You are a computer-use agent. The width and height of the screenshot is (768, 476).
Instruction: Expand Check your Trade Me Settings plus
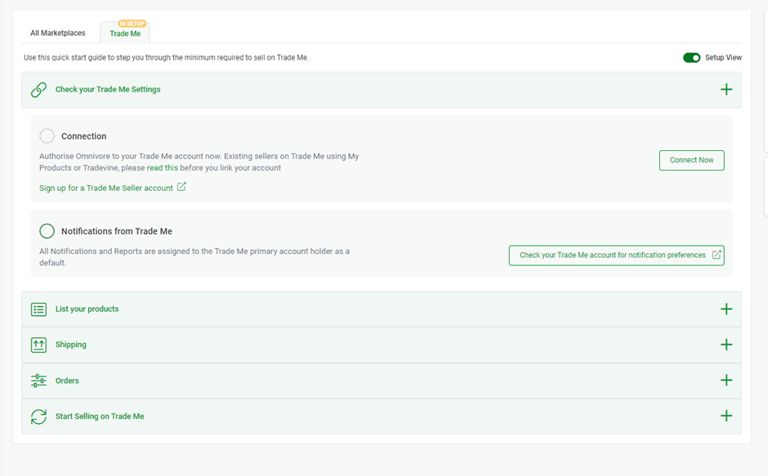(726, 89)
